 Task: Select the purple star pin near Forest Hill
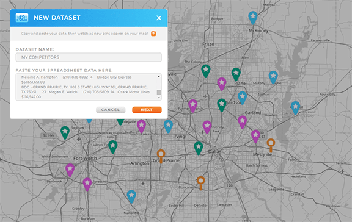(87, 184)
